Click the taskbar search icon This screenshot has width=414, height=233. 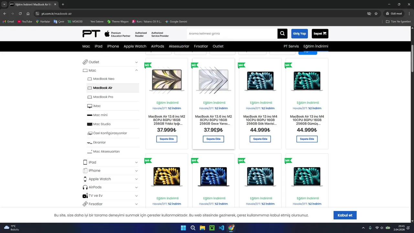pos(193,228)
